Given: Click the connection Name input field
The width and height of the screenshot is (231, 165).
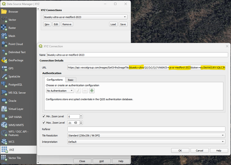Looking at the screenshot, I should 138,55.
